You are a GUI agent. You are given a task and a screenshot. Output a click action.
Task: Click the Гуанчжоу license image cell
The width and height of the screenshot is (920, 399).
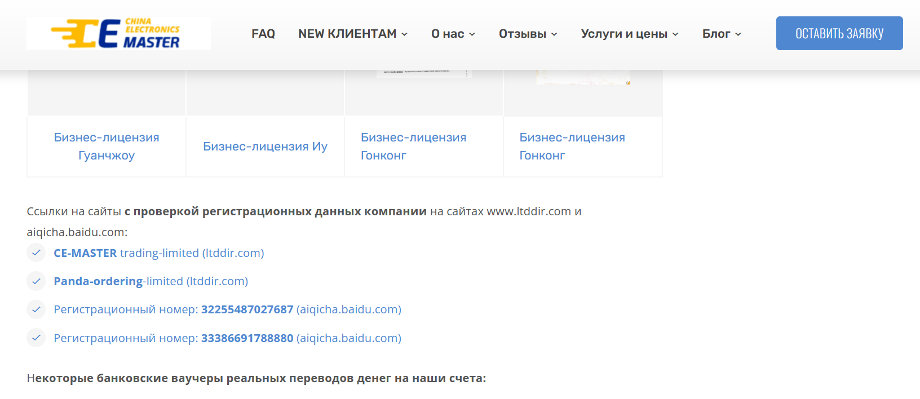tap(107, 93)
